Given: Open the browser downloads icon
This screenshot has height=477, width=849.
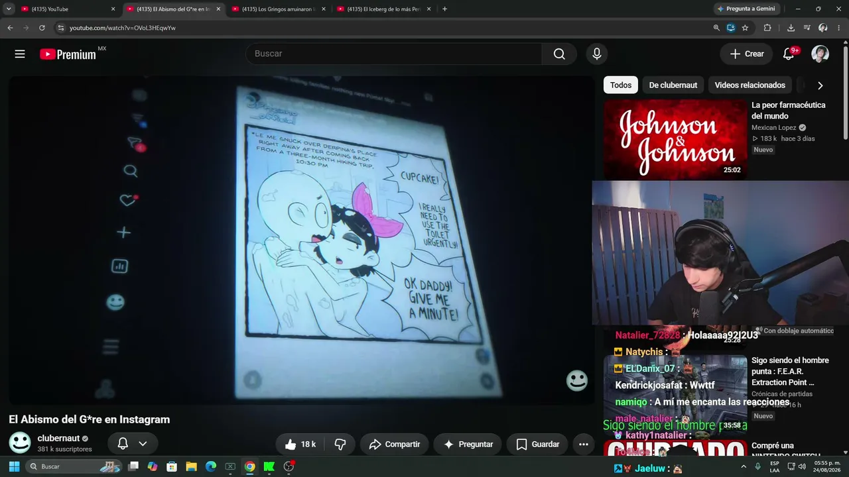Looking at the screenshot, I should (791, 28).
